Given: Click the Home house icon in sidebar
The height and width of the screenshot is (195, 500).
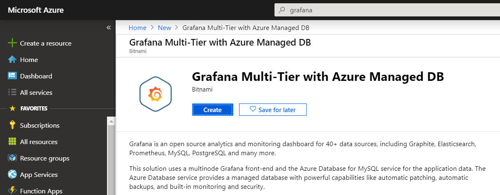Looking at the screenshot, I should point(12,60).
